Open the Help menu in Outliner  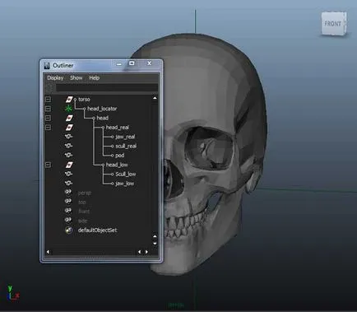click(x=94, y=78)
